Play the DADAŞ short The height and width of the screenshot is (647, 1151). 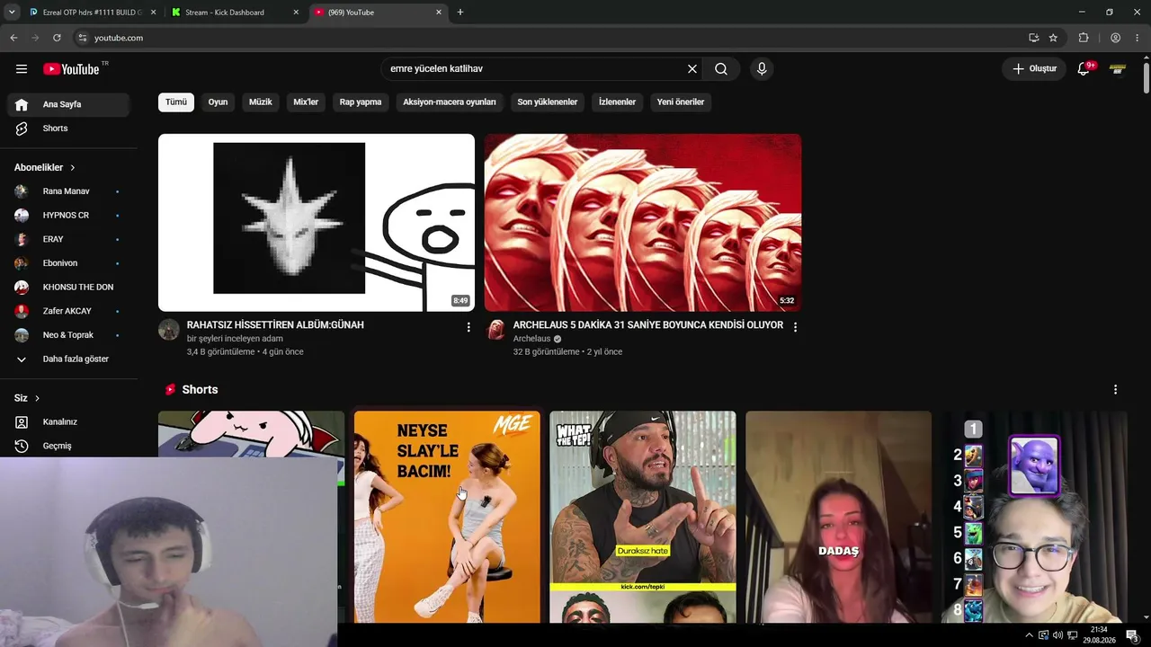838,517
